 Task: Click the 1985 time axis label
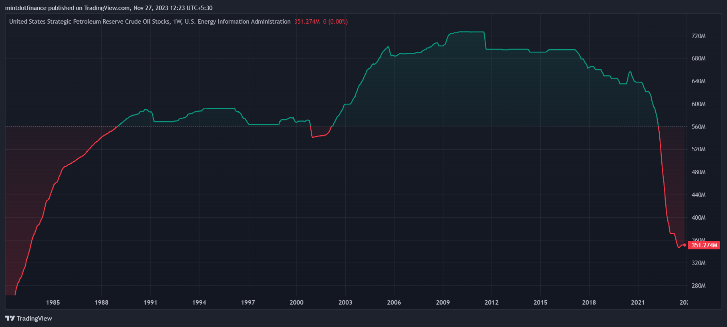(53, 303)
